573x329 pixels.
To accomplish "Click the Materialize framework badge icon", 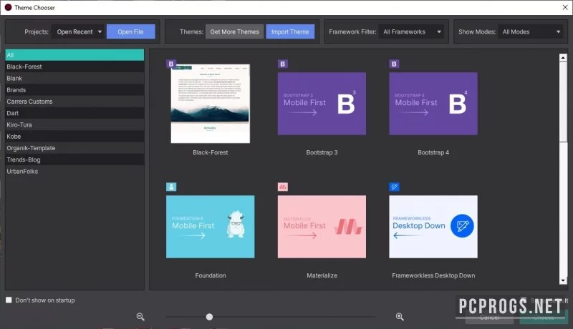I will pyautogui.click(x=282, y=187).
